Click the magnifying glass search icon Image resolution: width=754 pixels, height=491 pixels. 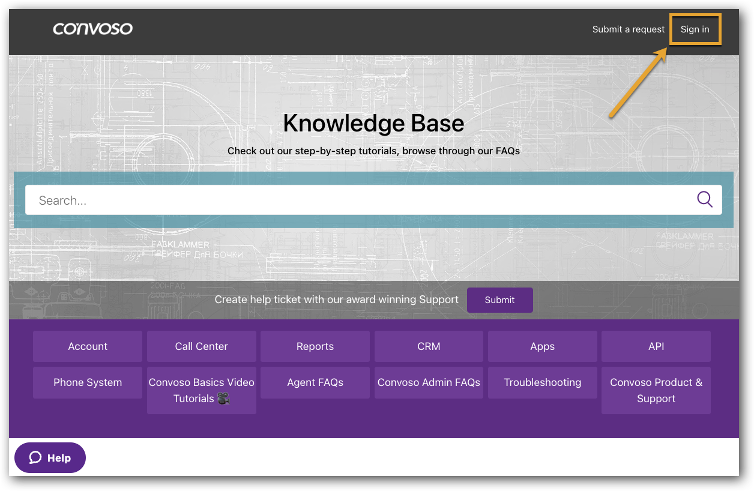click(x=705, y=199)
